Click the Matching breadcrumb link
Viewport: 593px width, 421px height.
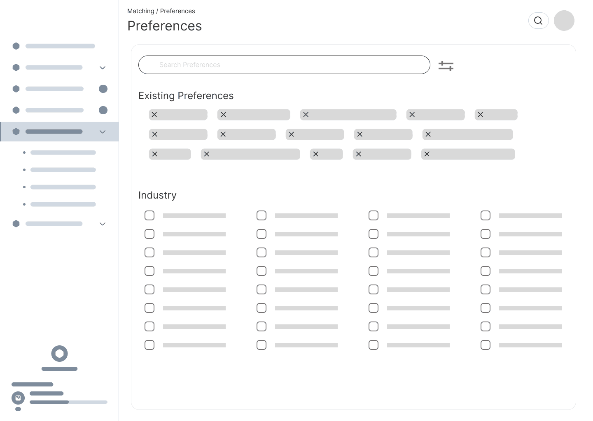(140, 11)
